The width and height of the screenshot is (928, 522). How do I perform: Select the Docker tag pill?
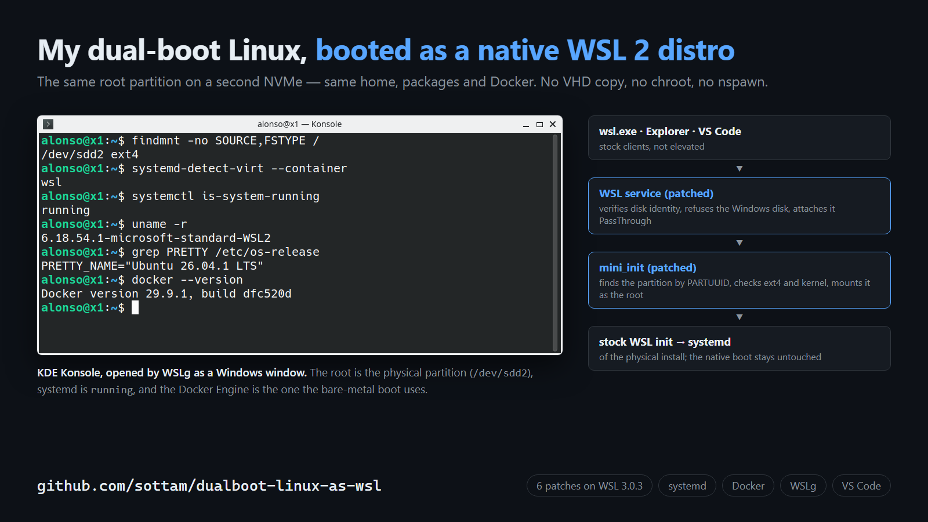click(748, 486)
